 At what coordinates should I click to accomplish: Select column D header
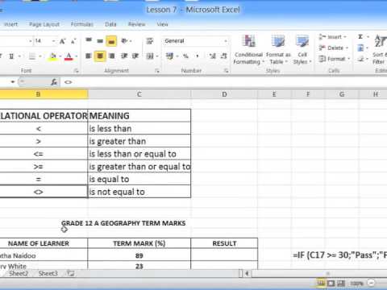point(224,94)
